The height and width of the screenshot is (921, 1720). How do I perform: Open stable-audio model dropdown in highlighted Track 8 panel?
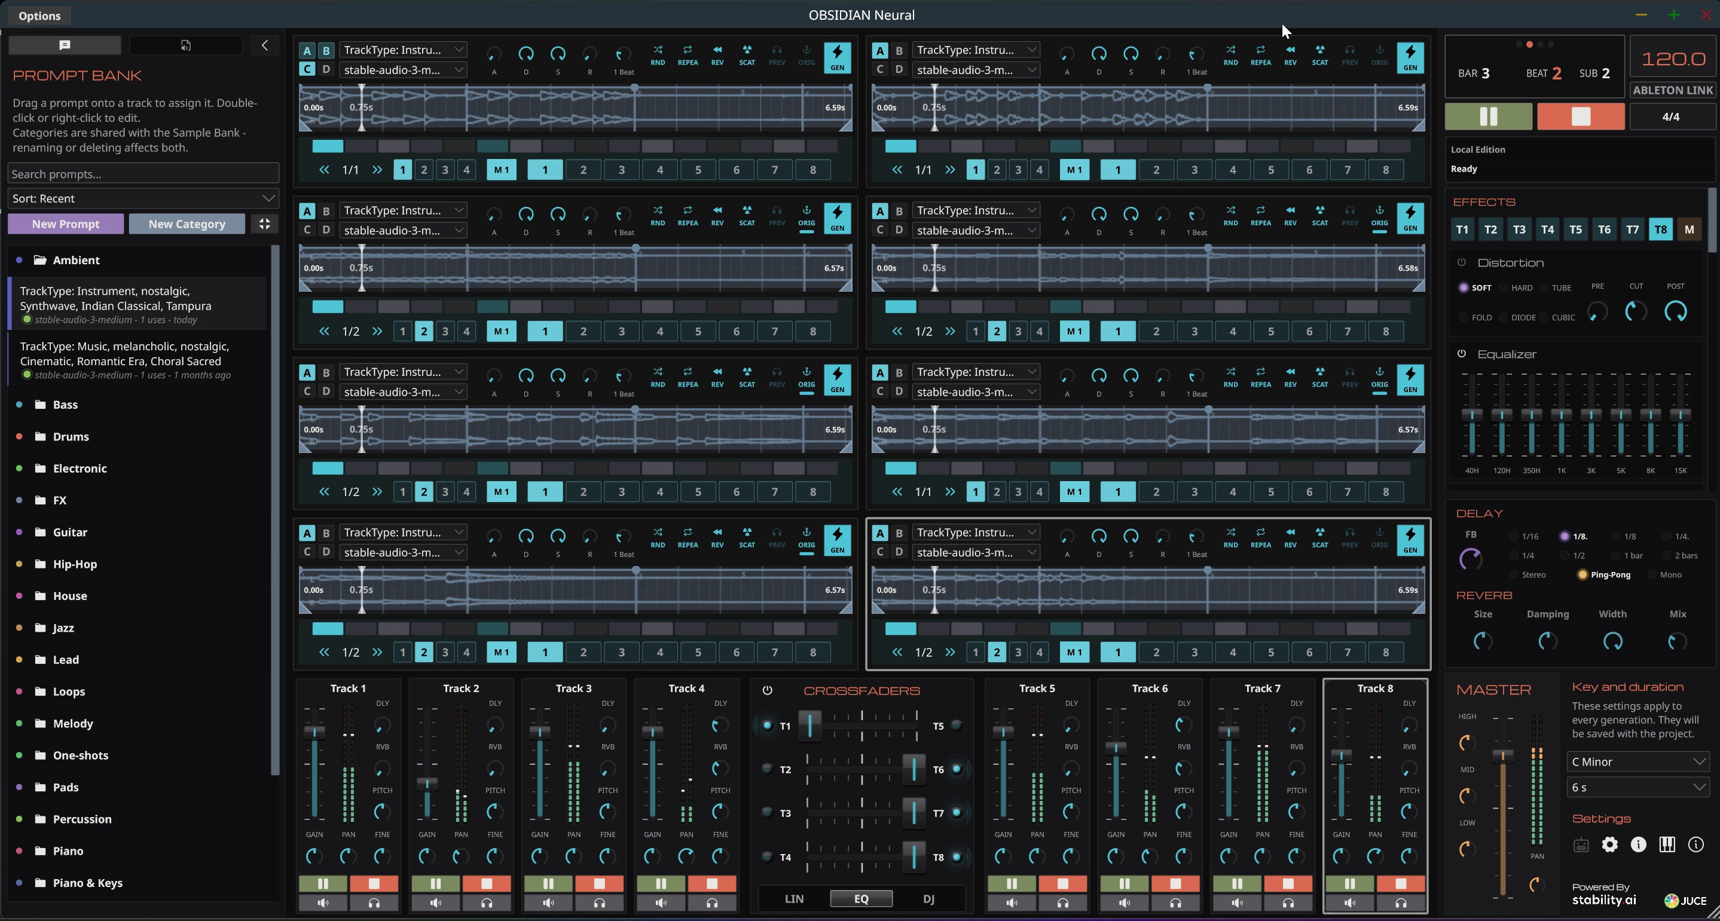976,552
